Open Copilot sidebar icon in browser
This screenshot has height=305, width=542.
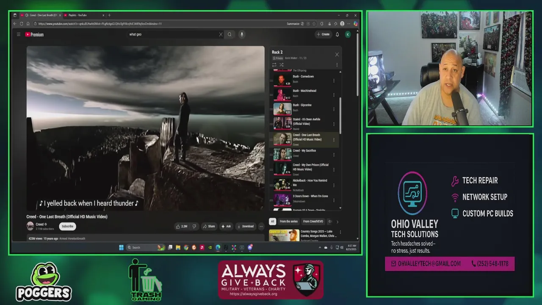356,24
